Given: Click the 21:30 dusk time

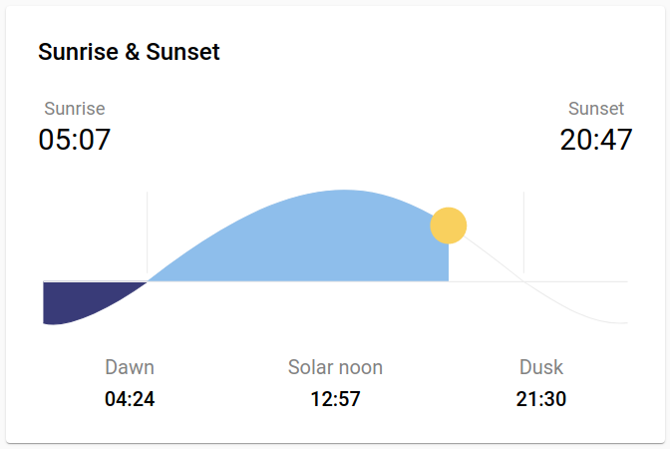Looking at the screenshot, I should 541,400.
